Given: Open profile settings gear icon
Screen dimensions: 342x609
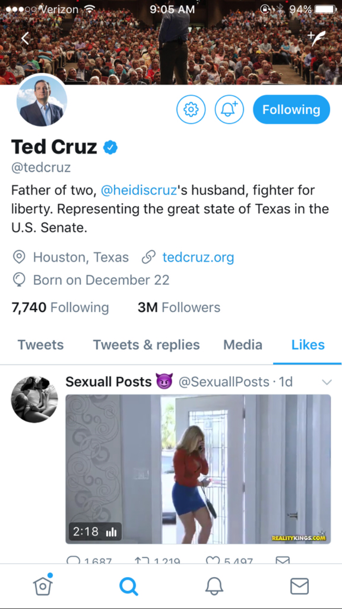Looking at the screenshot, I should 191,110.
